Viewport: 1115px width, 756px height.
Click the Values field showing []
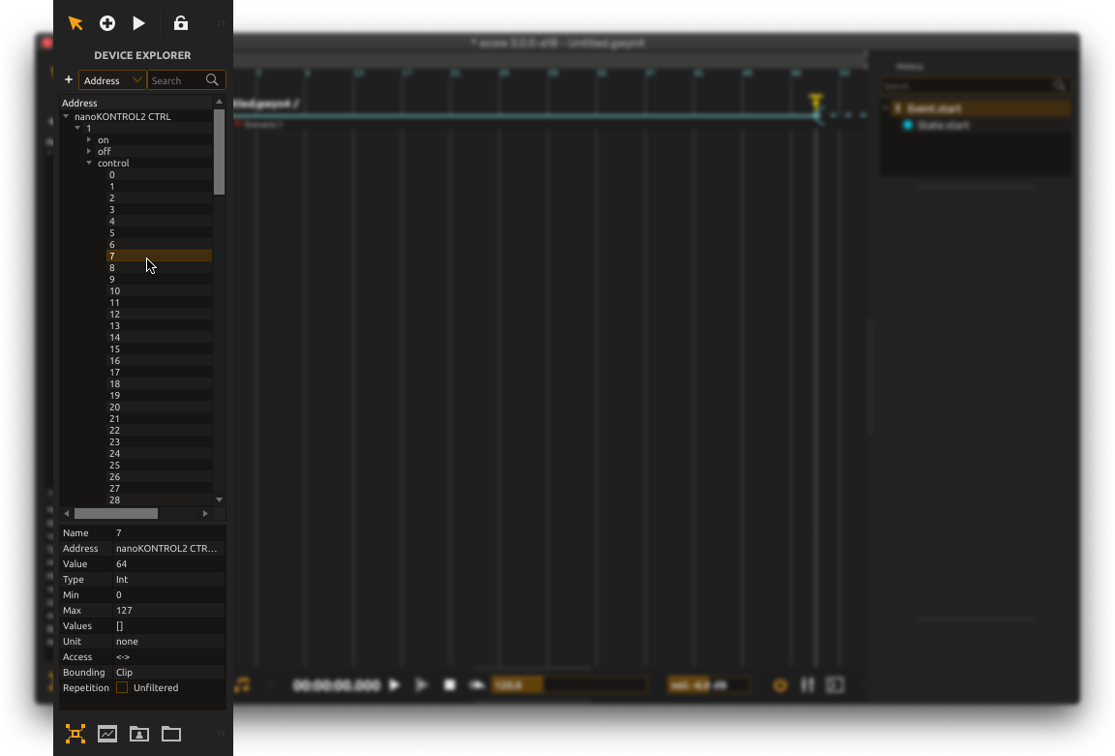[x=169, y=626]
